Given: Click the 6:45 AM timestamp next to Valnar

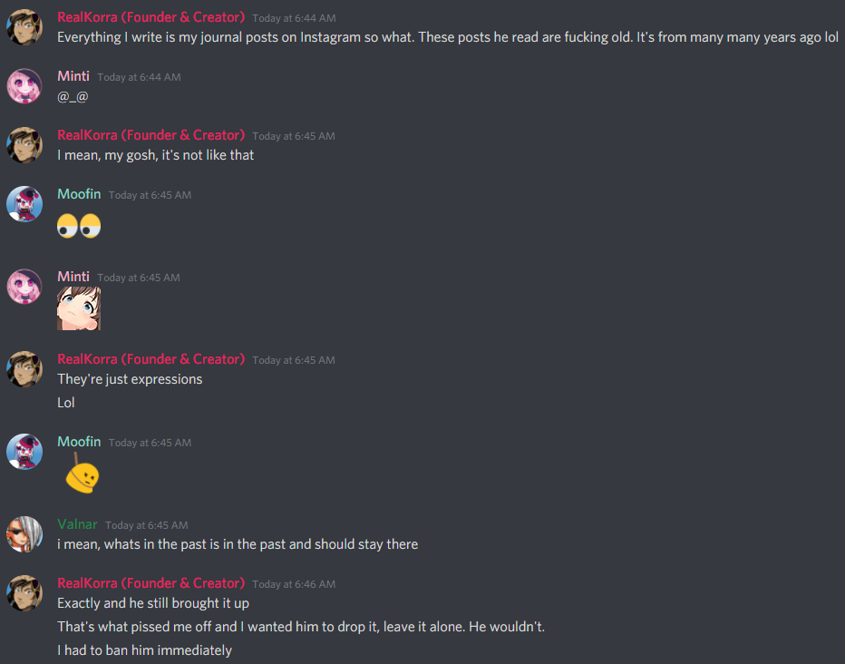Looking at the screenshot, I should point(147,525).
